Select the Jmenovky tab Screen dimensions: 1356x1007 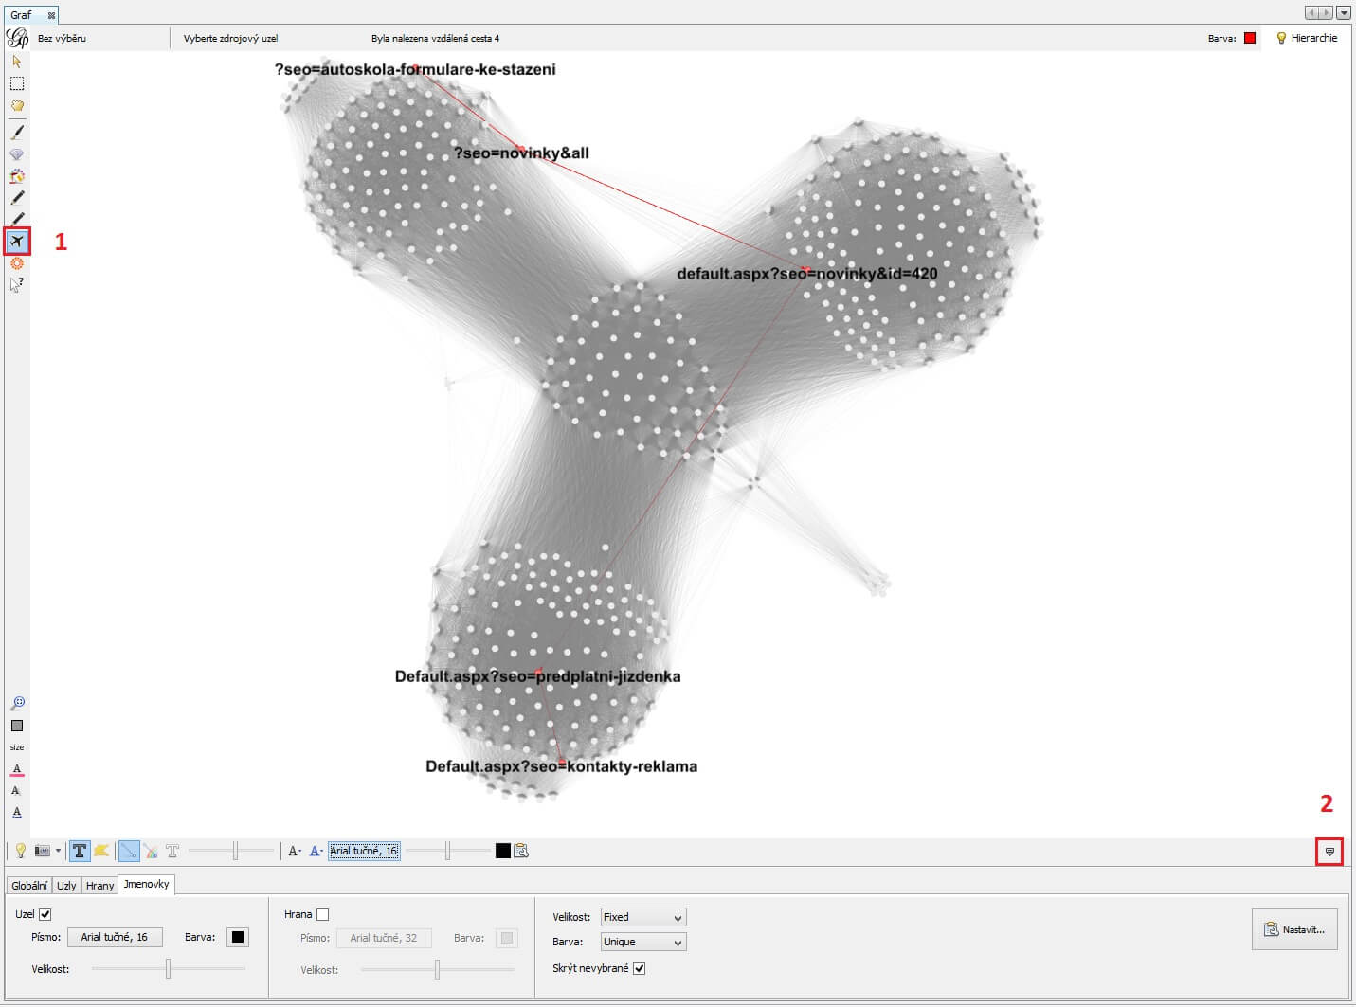coord(147,884)
